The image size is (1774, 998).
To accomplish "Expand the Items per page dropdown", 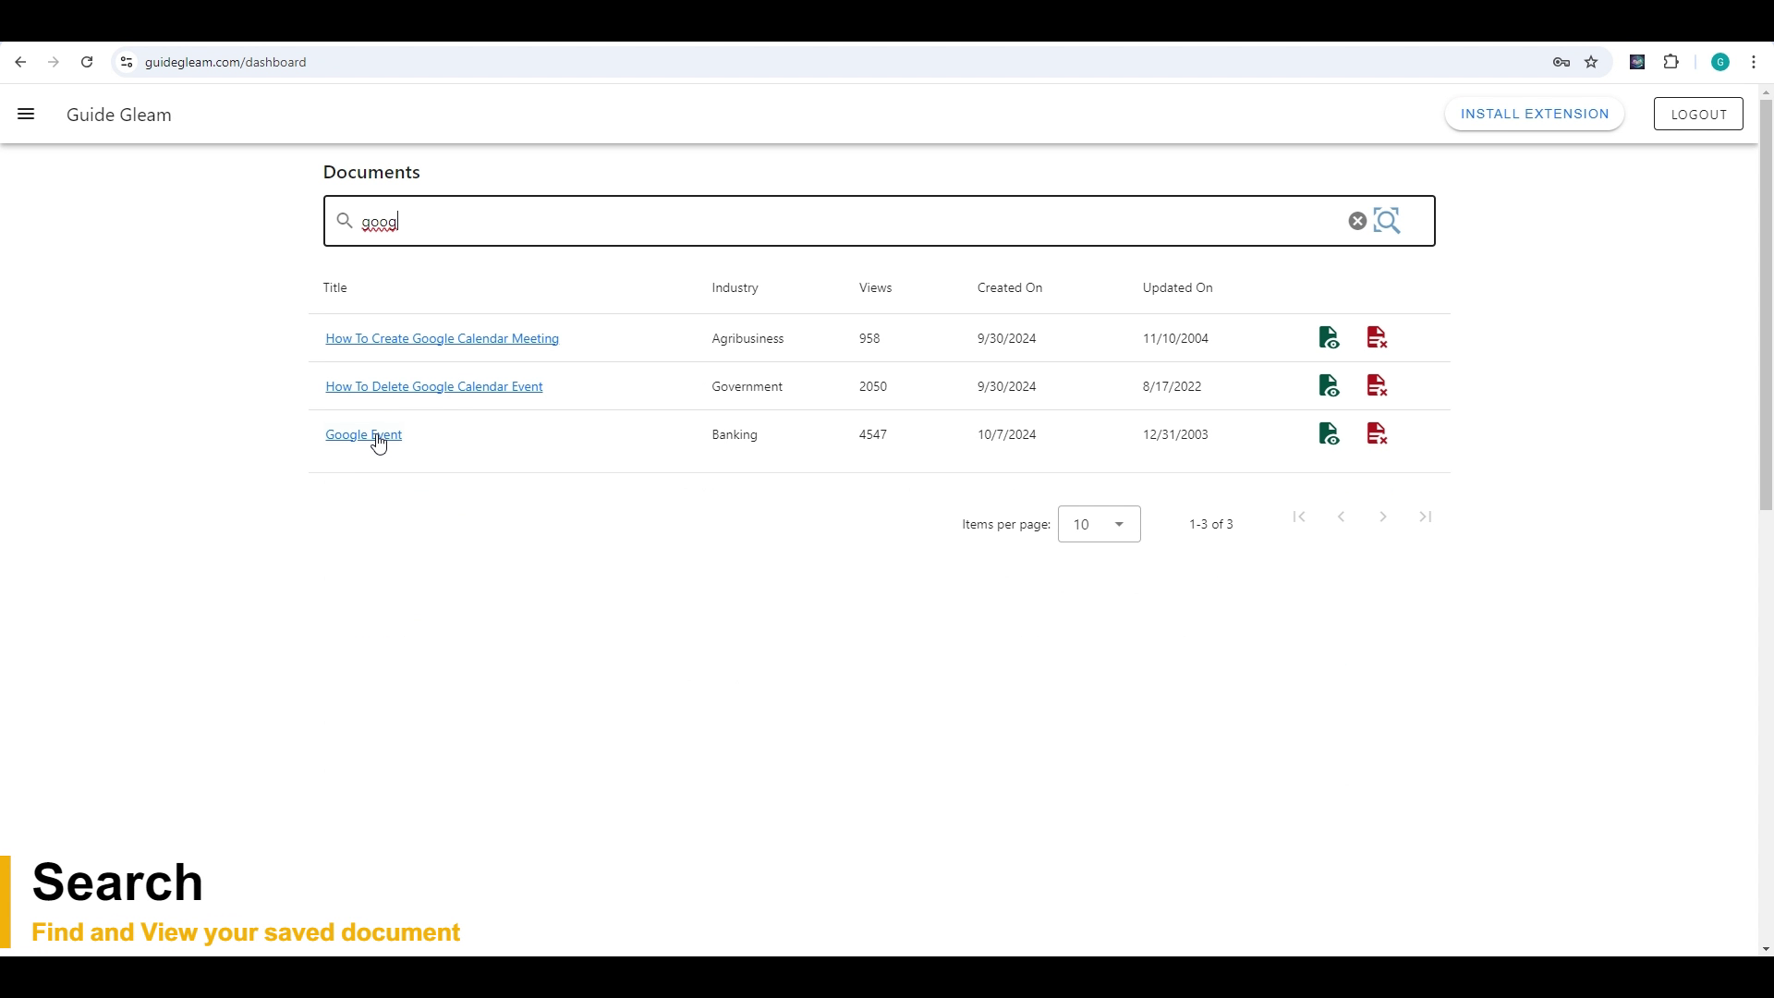I will 1099,524.
